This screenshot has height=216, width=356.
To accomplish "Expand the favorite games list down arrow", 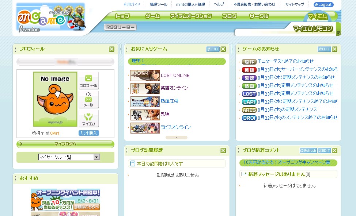I will [177, 138].
